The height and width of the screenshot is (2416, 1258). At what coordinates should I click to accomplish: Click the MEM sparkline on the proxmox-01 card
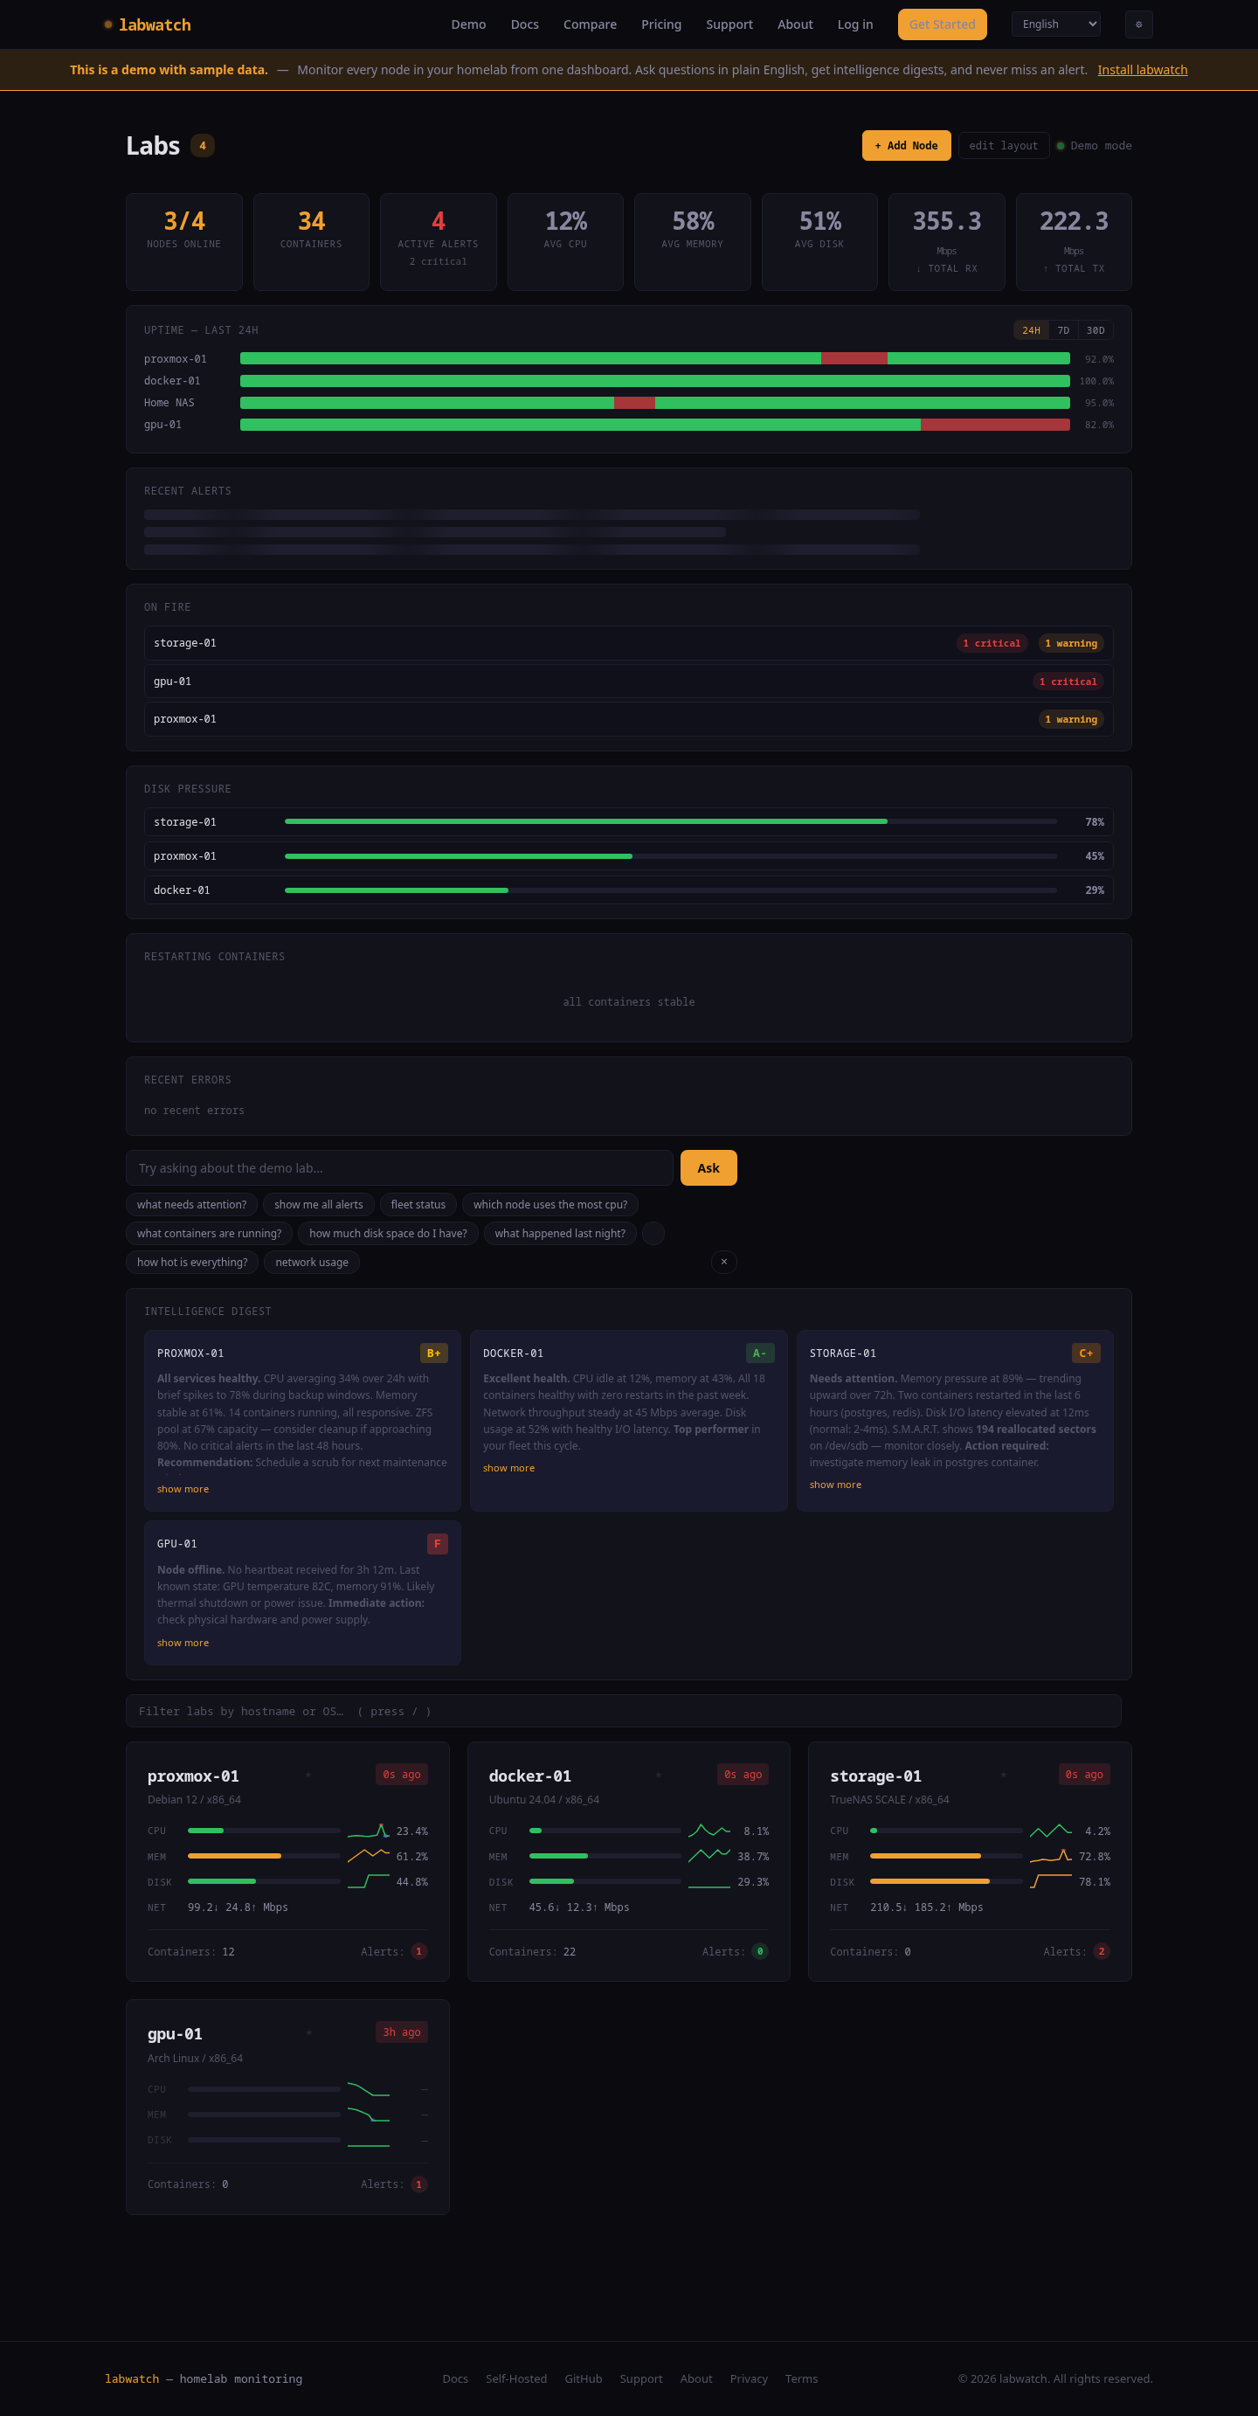pos(369,1855)
